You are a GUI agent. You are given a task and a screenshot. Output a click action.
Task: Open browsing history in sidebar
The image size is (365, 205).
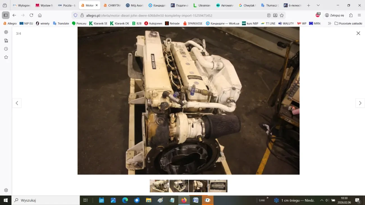coord(6,49)
